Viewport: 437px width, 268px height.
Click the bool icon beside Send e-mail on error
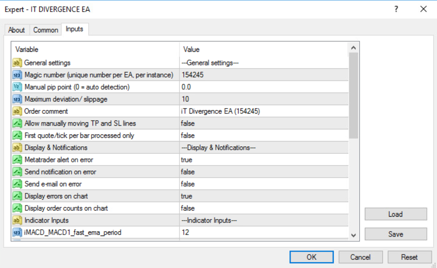[x=16, y=184]
